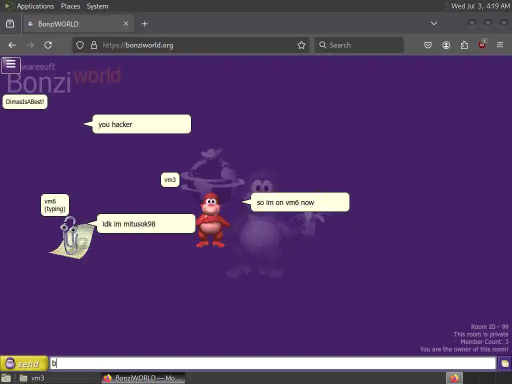
Task: Click the Firefox icon in bottom-right tray
Action: [x=454, y=378]
